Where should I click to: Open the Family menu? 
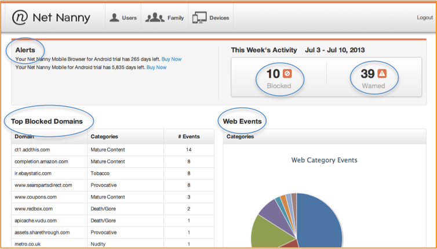165,17
